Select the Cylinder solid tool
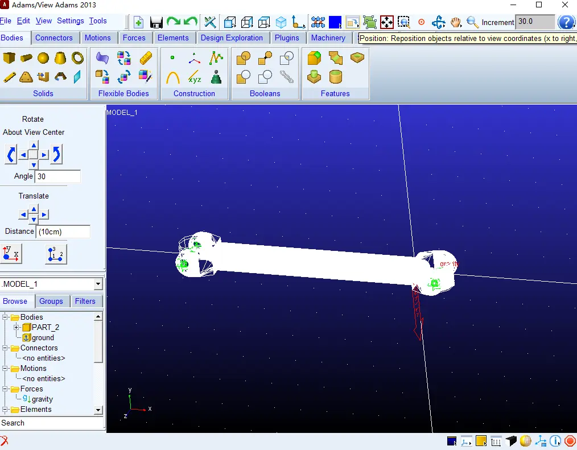The height and width of the screenshot is (450, 577). [x=26, y=58]
